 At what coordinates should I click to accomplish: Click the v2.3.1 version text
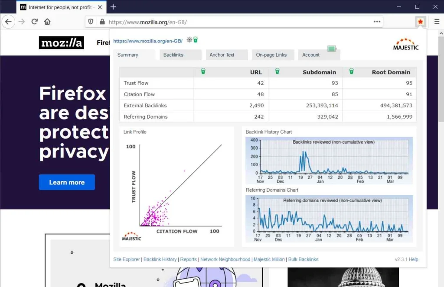click(401, 259)
